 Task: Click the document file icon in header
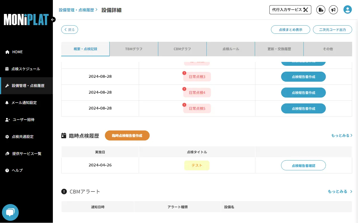[321, 10]
